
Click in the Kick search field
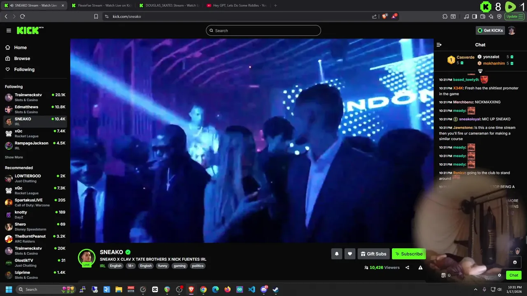click(263, 30)
